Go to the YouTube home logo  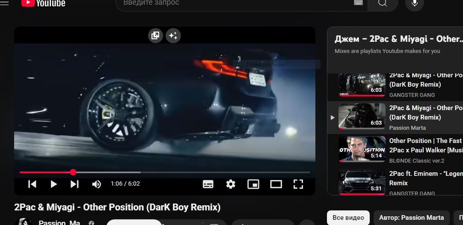tap(43, 3)
